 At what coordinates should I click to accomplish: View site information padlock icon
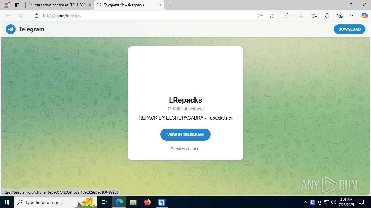pos(37,16)
